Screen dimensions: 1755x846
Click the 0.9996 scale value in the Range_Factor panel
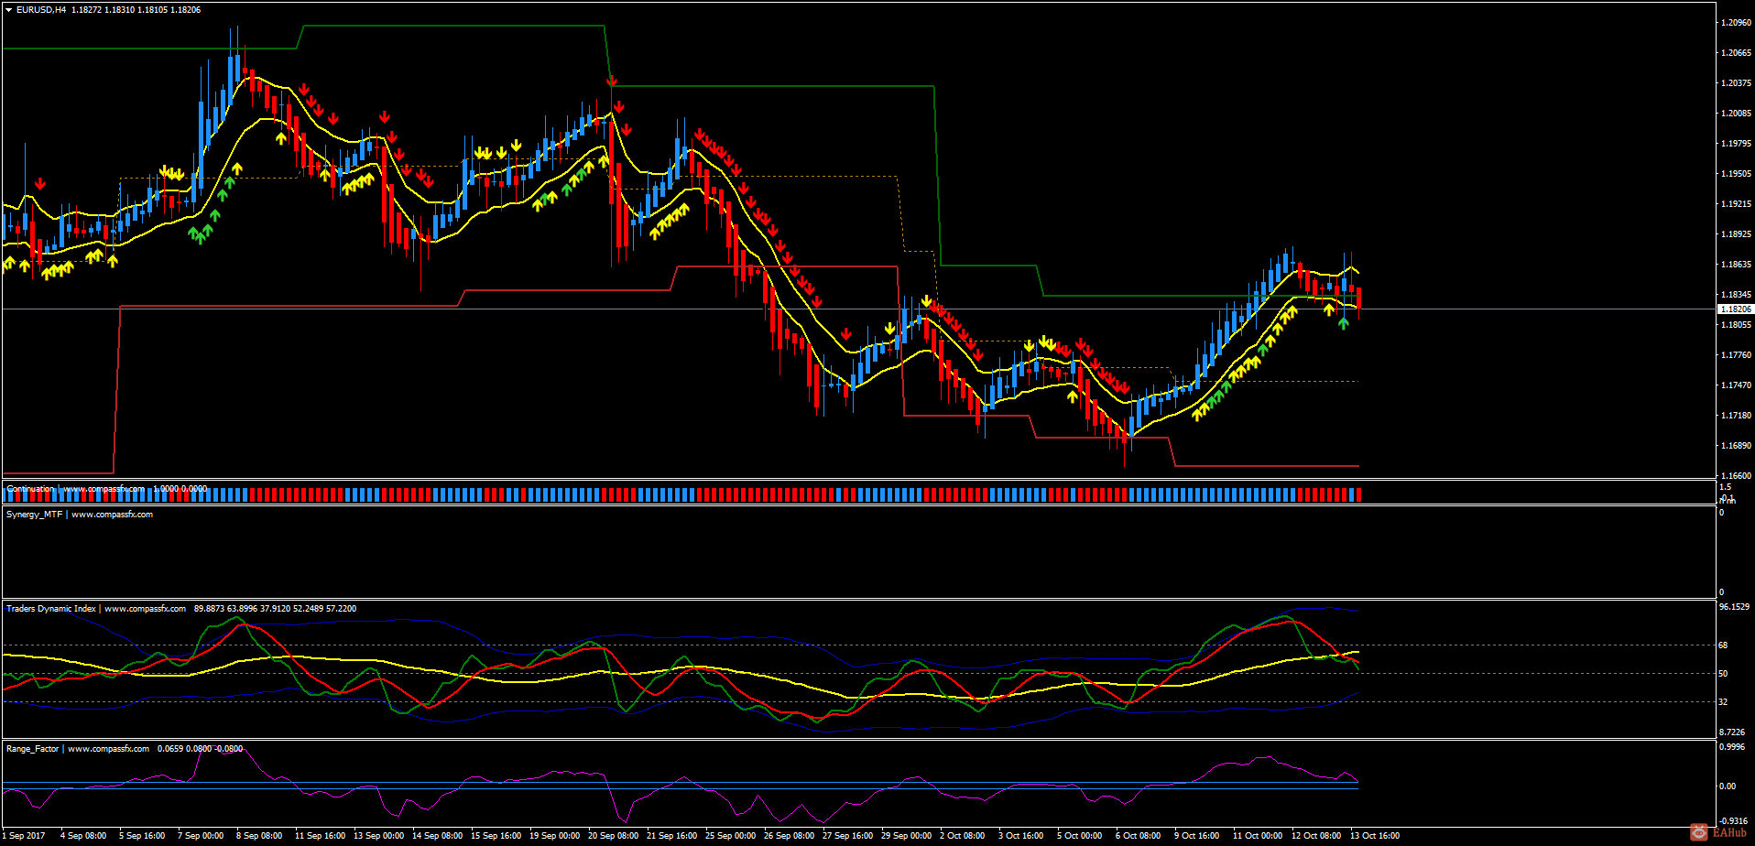point(1732,747)
